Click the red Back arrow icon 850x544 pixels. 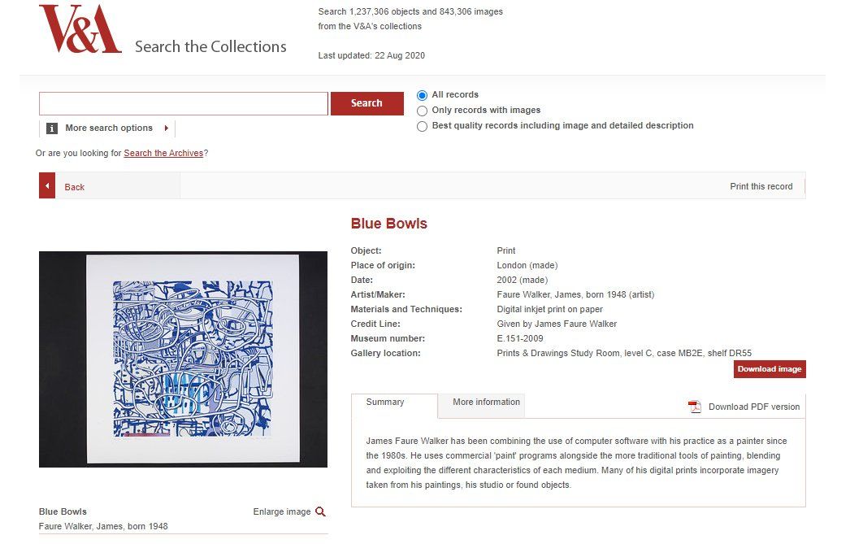(47, 186)
